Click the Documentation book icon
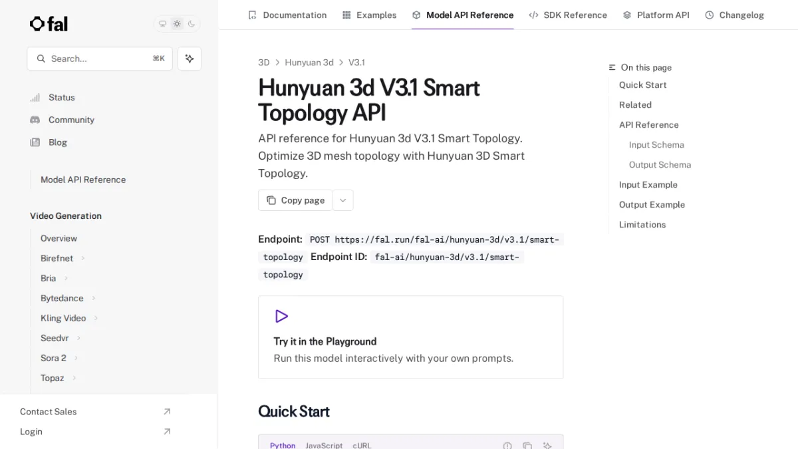Screen dimensions: 798x449 pyautogui.click(x=252, y=15)
